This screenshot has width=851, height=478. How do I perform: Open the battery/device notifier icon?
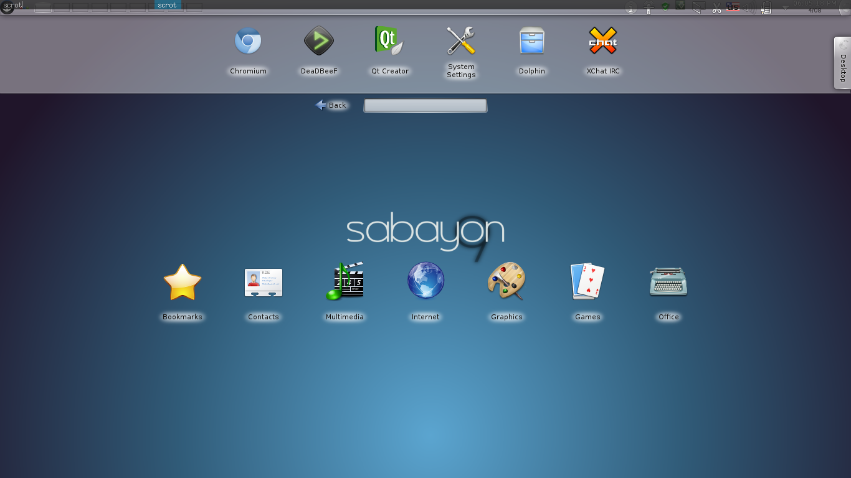[x=768, y=7]
